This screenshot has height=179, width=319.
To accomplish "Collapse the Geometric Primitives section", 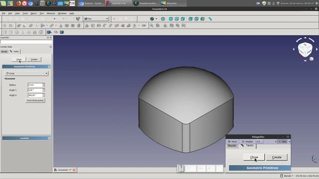I will 49,67.
